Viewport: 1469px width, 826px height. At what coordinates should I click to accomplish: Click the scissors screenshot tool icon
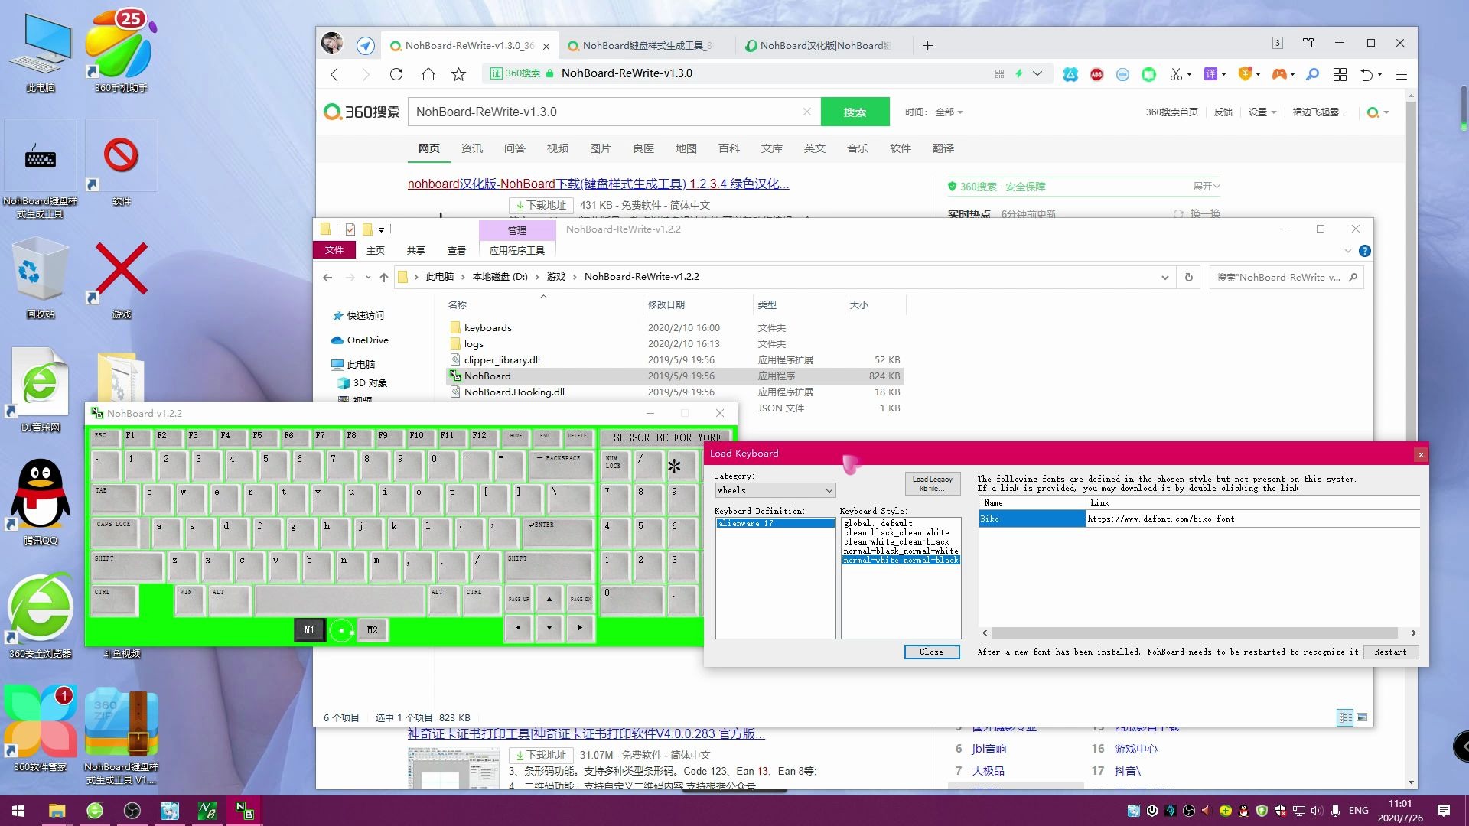1176,74
